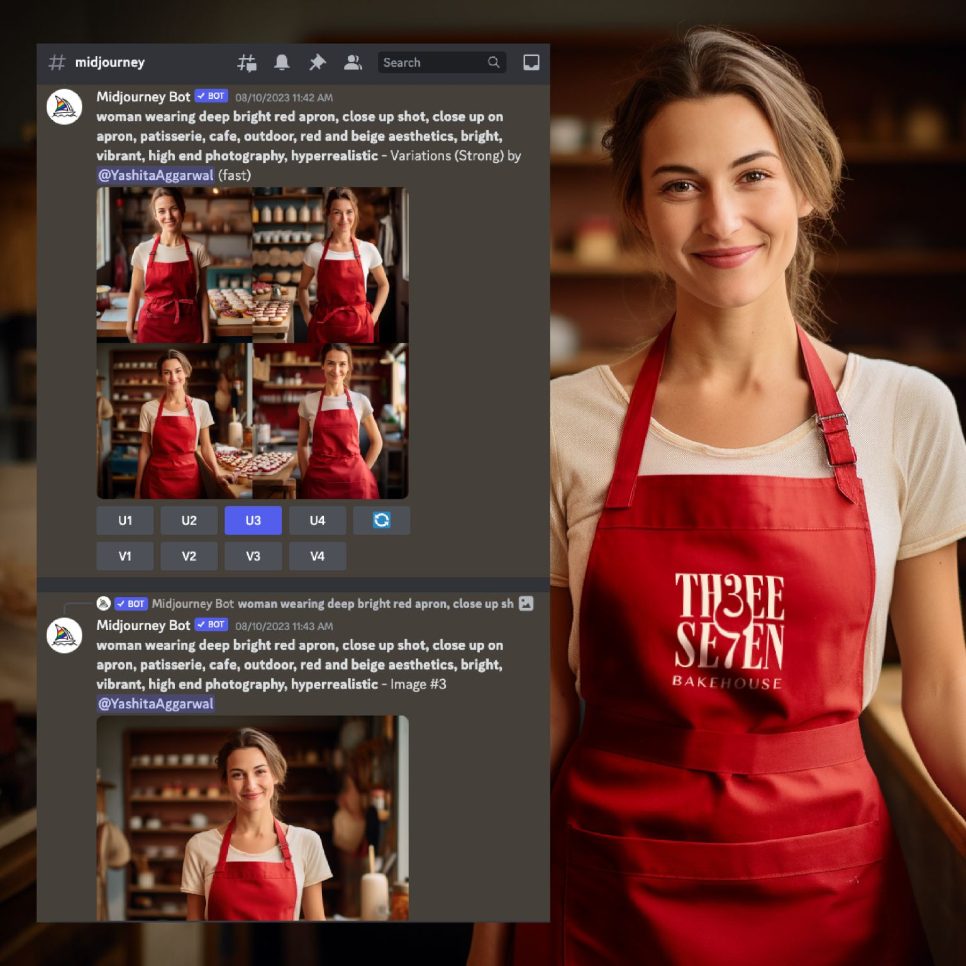Jump to the replied message preview text
The height and width of the screenshot is (966, 966).
pos(375,604)
